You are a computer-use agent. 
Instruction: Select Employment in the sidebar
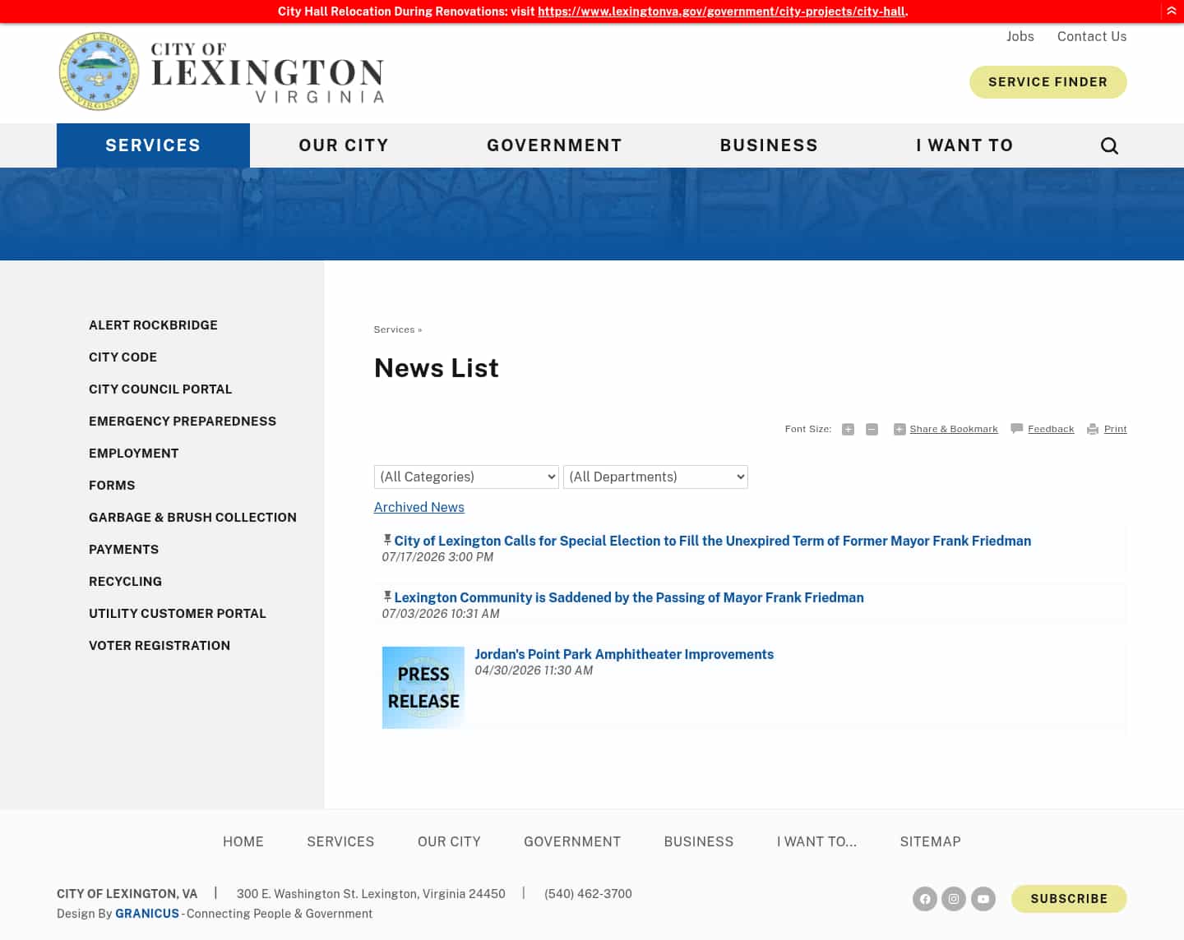click(133, 454)
